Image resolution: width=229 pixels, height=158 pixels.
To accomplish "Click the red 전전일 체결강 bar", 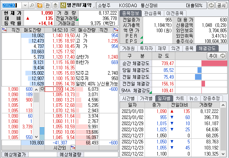I will [x=203, y=84].
